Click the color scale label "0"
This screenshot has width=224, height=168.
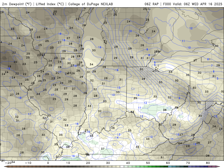48,163
